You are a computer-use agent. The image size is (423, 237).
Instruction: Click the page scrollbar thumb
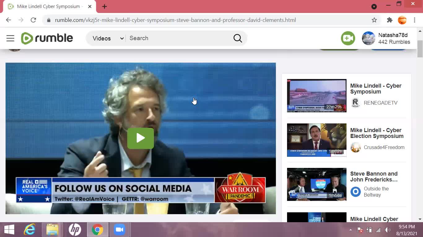point(420,48)
